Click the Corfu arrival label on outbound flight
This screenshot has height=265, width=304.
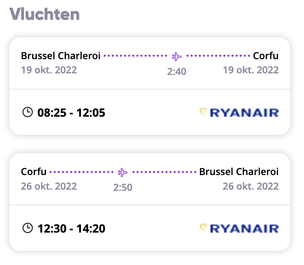(266, 56)
